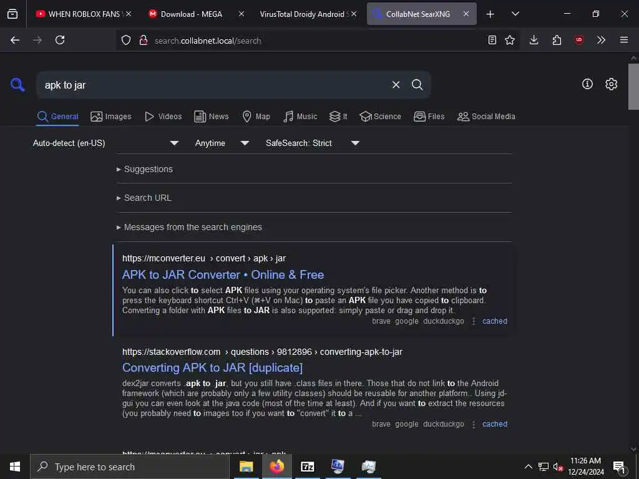639x479 pixels.
Task: Toggle reader view icon
Action: (x=492, y=40)
